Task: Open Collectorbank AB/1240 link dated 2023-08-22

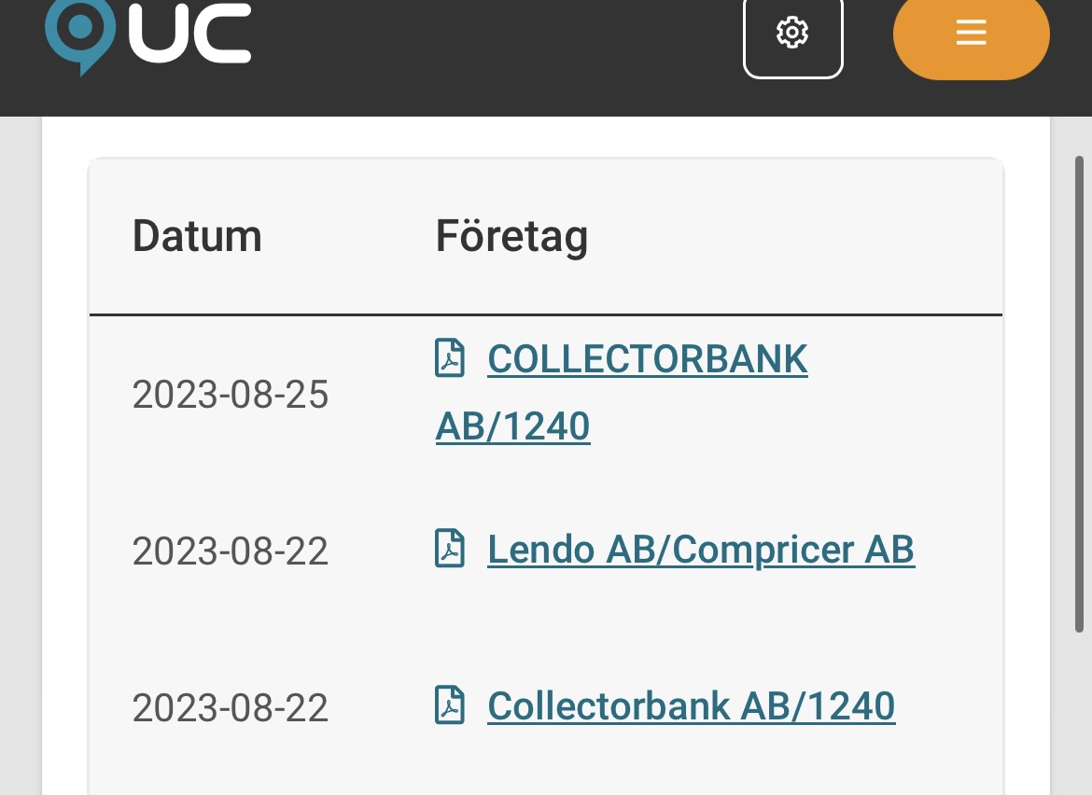Action: (x=691, y=705)
